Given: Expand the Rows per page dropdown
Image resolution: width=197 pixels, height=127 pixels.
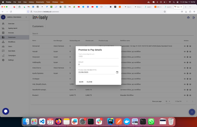Looking at the screenshot, I should [x=168, y=101].
